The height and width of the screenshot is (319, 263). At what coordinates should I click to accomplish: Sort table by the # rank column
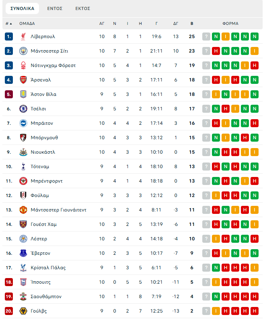[9, 23]
